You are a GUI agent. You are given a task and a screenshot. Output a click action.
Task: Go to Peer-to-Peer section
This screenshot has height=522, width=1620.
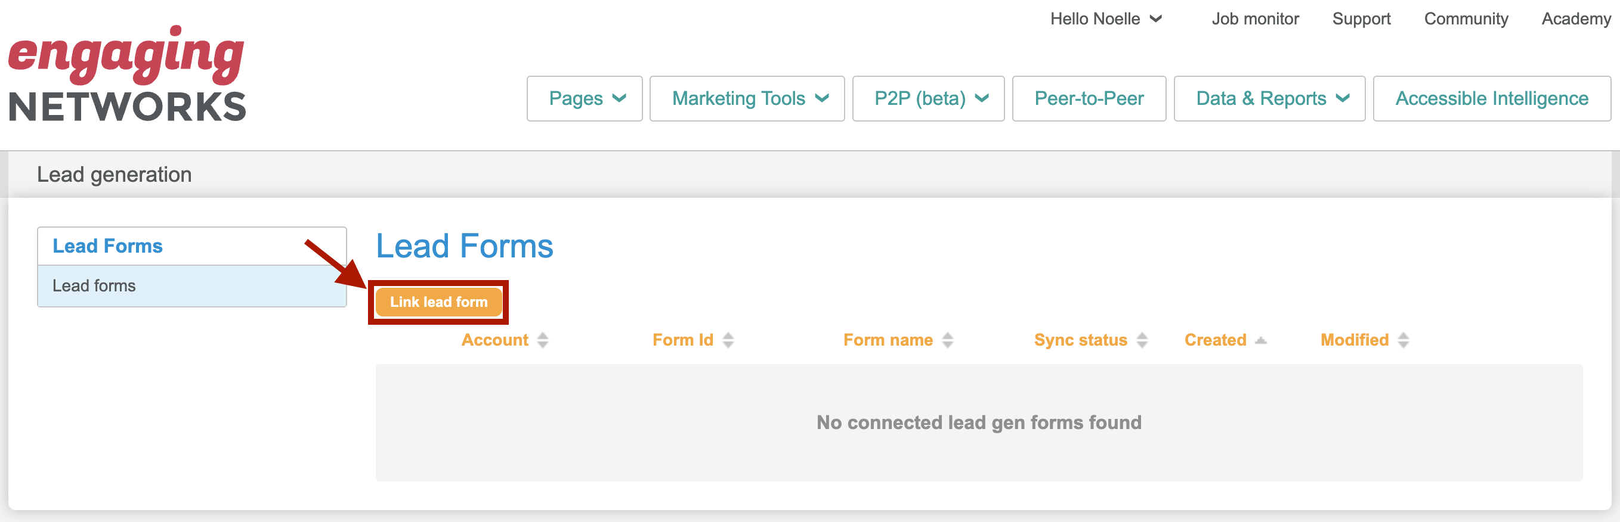point(1088,99)
